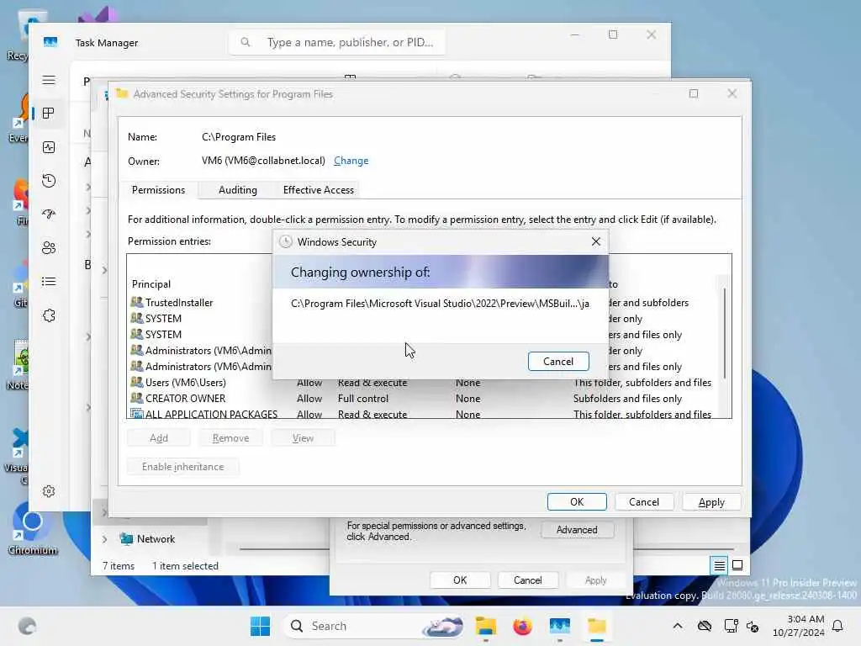The image size is (861, 646).
Task: Switch to the Permissions tab
Action: (x=158, y=190)
